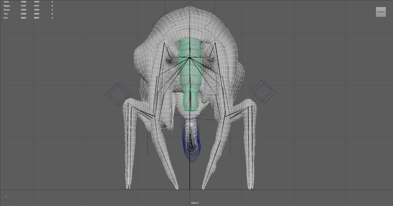The width and height of the screenshot is (393, 206).
Task: Click the 'front -Z' camera label
Action: [195, 203]
